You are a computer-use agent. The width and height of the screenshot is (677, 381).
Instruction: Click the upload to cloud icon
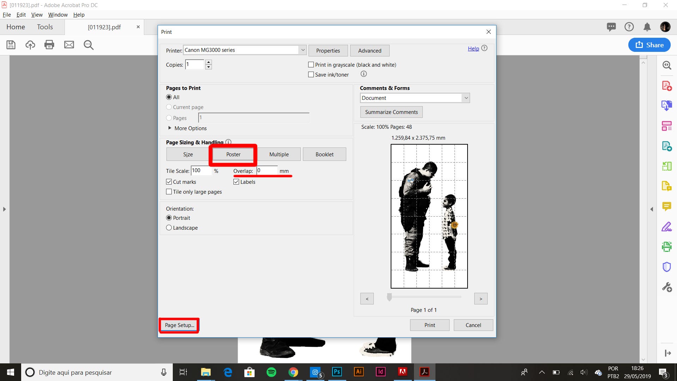[30, 45]
